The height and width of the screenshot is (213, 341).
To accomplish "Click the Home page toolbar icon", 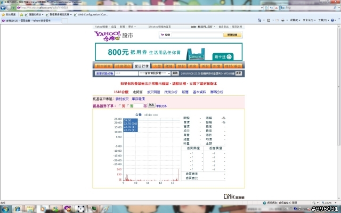I will click(259, 20).
